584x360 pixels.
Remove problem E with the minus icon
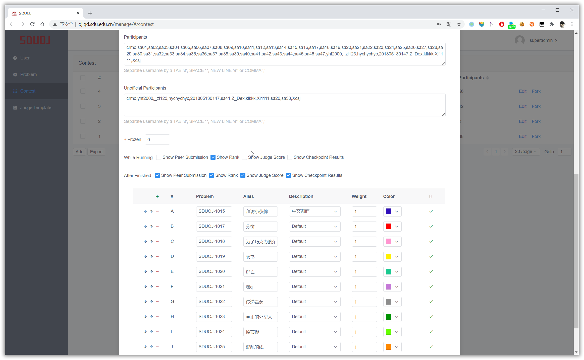pyautogui.click(x=157, y=271)
